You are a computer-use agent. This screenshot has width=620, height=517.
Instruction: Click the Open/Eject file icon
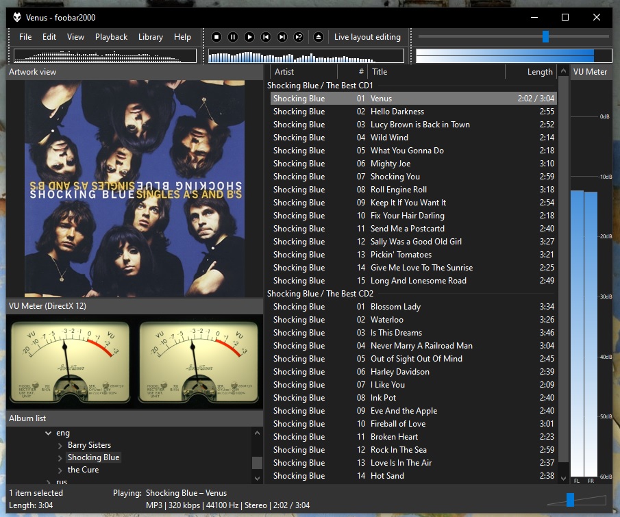[x=319, y=37]
